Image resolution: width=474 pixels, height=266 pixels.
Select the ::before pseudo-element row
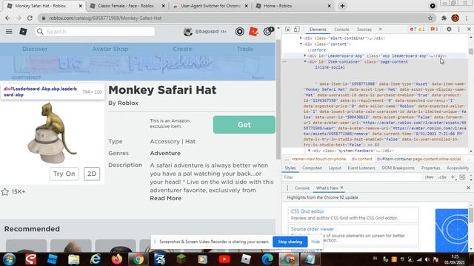[316, 50]
